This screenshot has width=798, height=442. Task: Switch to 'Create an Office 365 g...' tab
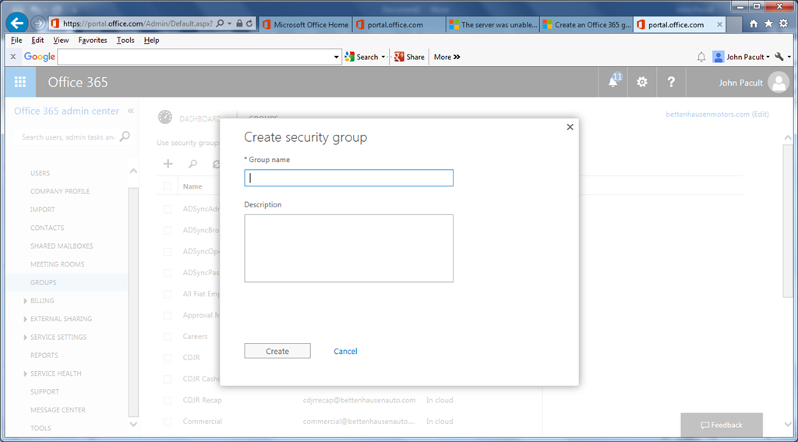point(587,24)
